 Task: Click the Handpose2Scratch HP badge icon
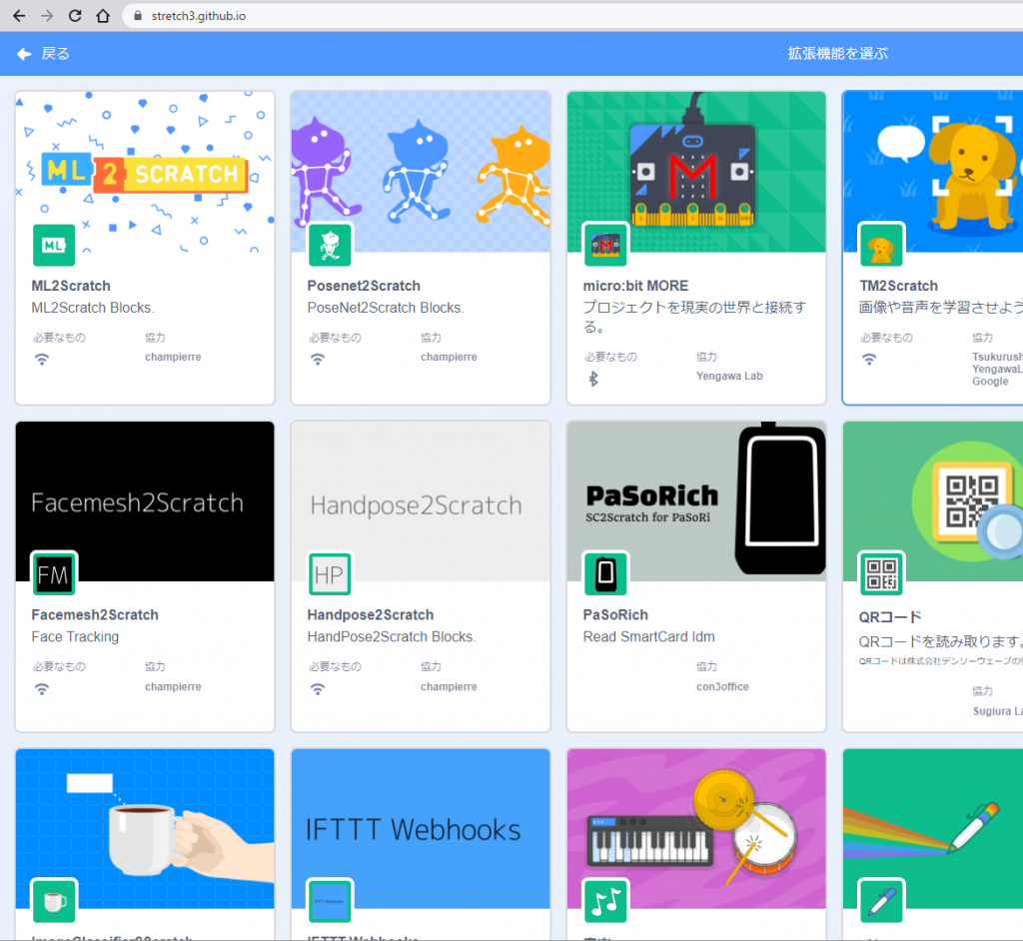point(330,574)
